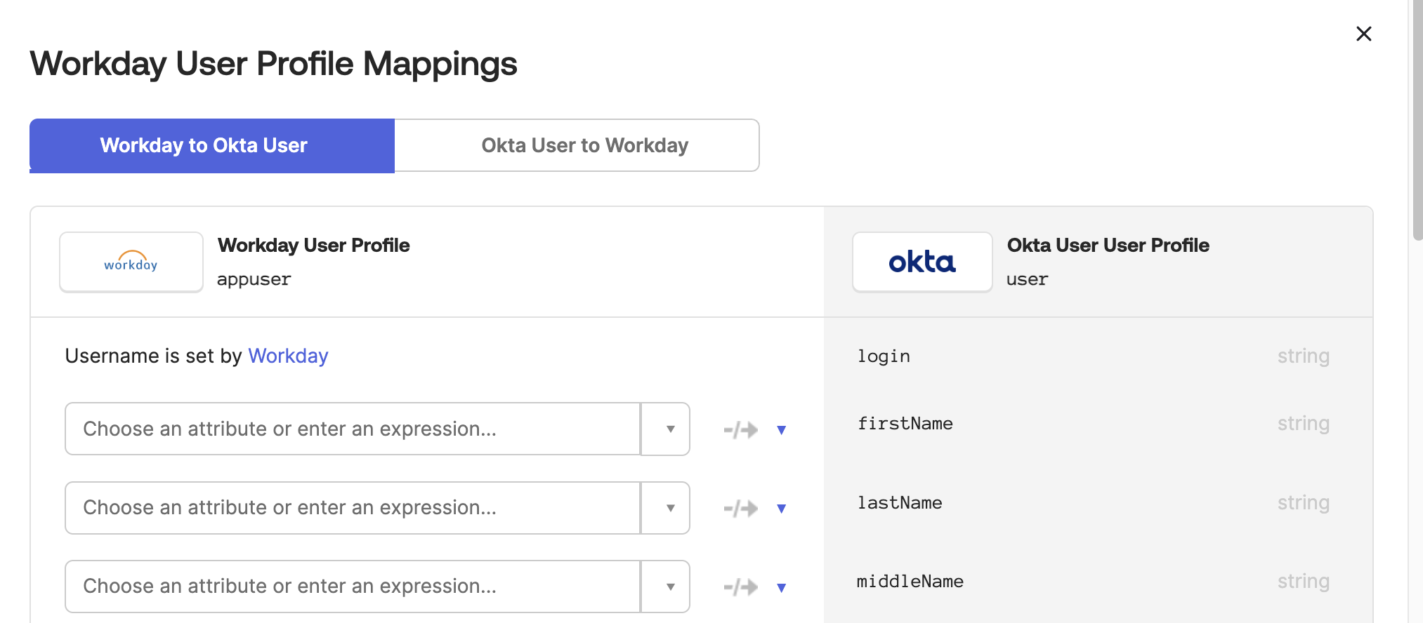
Task: Switch to Okta User to Workday tab
Action: coord(577,145)
